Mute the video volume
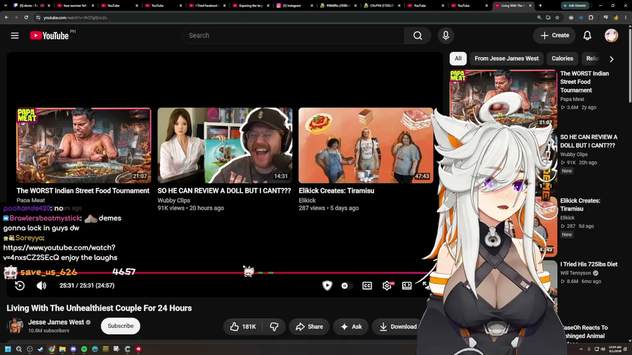The height and width of the screenshot is (355, 632). pyautogui.click(x=41, y=285)
